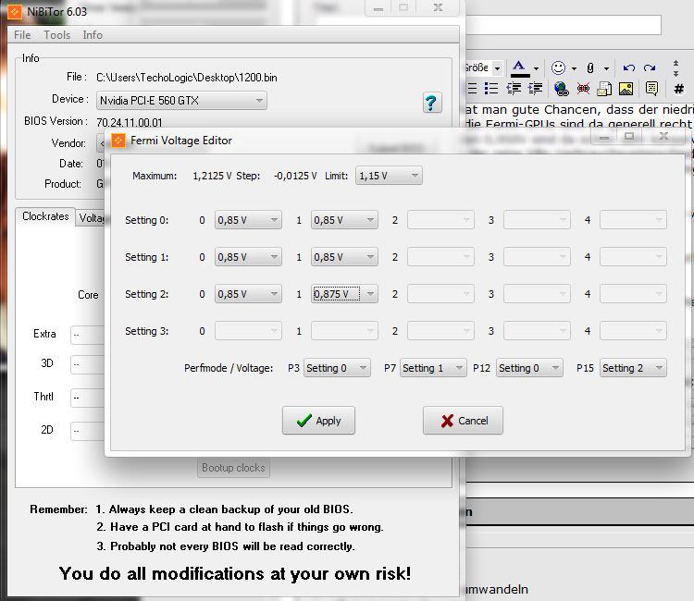Viewport: 694px width, 601px height.
Task: Click the Thrtl clock input field
Action: click(87, 398)
